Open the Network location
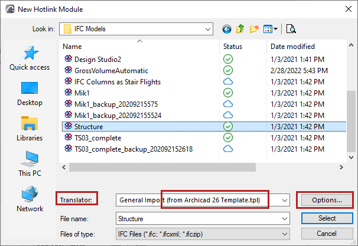 click(30, 199)
